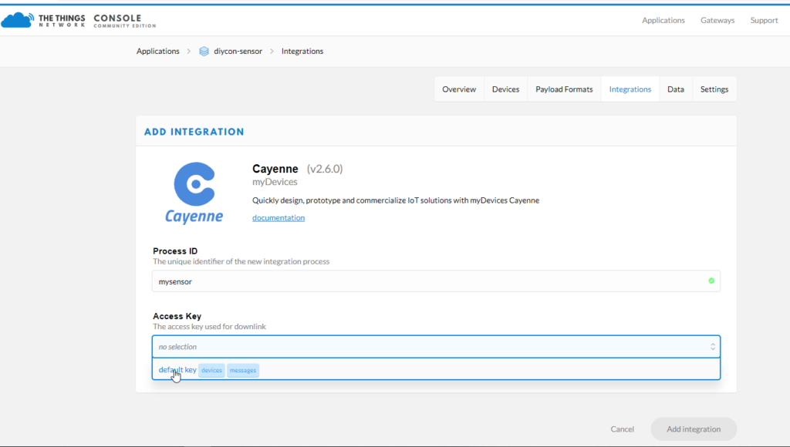The image size is (790, 447).
Task: Open Support in the top navigation
Action: pos(765,20)
